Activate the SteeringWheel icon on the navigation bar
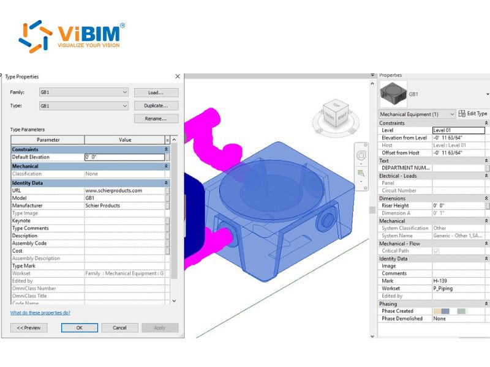Image resolution: width=490 pixels, height=367 pixels. point(361,155)
